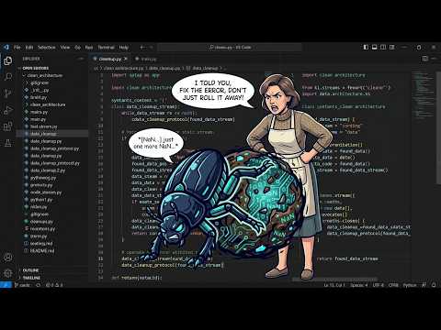Screen dimensions: 441x330
Task: Toggle primary sidebar layout icon
Action: (x=366, y=48)
